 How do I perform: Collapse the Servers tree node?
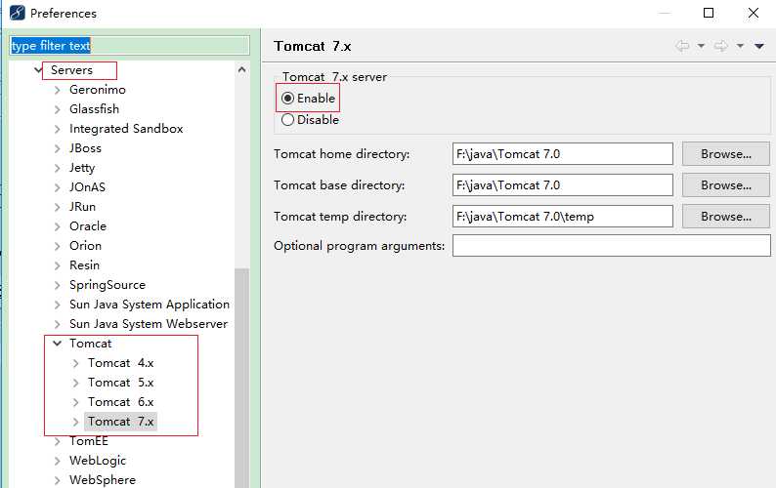pos(38,69)
